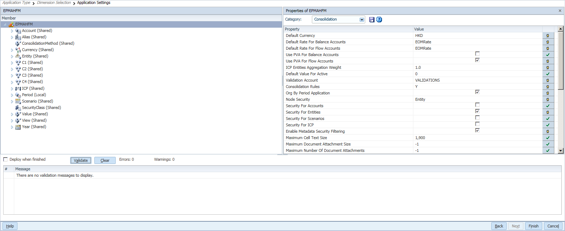Click green check icon for Use PVA For Balance Accounts
Viewport: 565px width, 231px height.
pyautogui.click(x=548, y=55)
